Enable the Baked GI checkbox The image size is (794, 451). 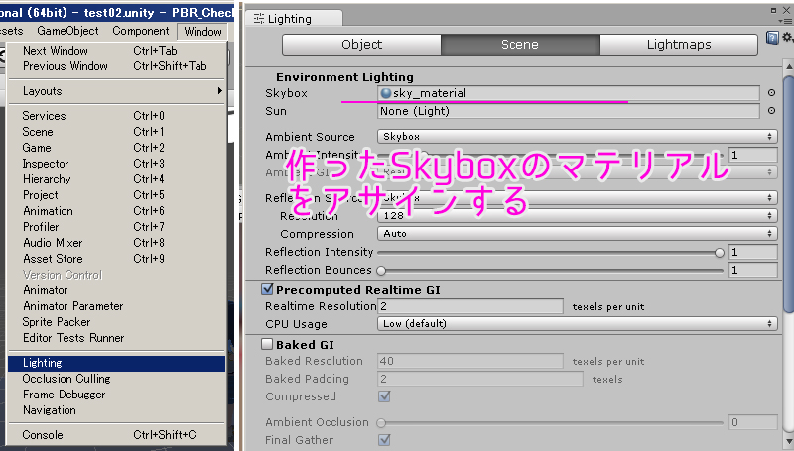click(x=267, y=344)
